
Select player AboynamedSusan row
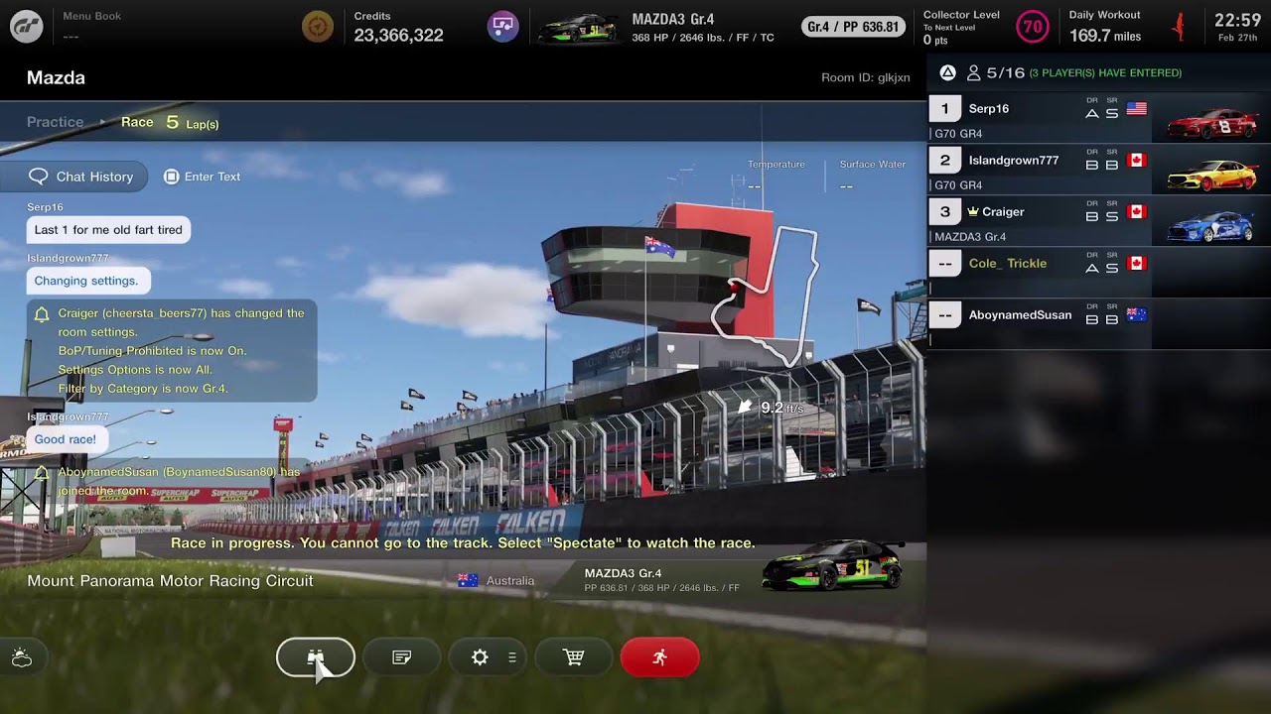(x=1099, y=324)
